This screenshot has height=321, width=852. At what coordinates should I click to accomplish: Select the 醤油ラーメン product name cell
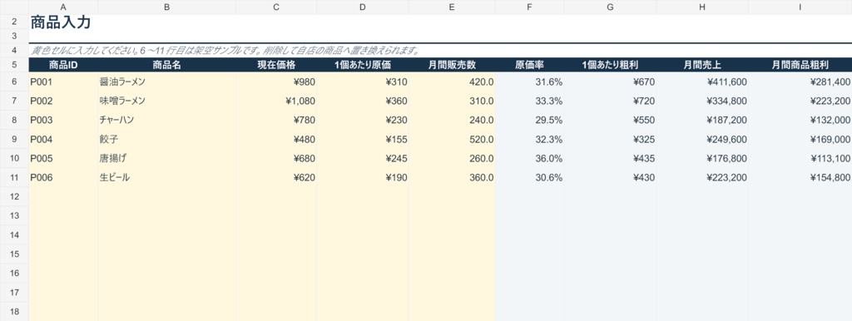click(x=166, y=82)
